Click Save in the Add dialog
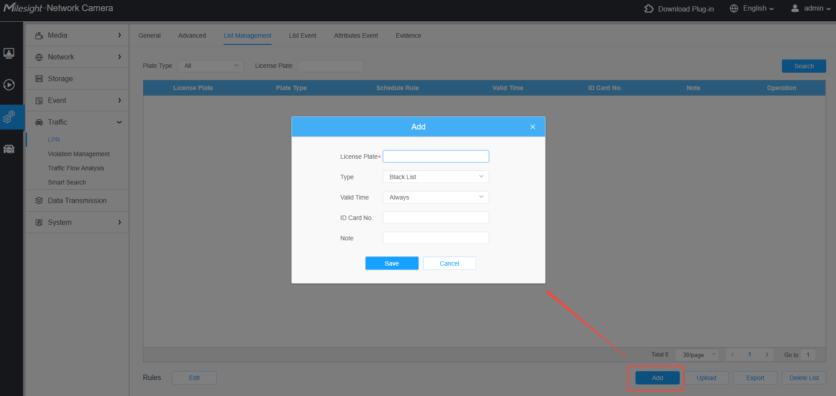 [x=392, y=263]
